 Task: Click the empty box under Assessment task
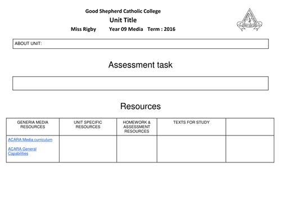tap(140, 83)
